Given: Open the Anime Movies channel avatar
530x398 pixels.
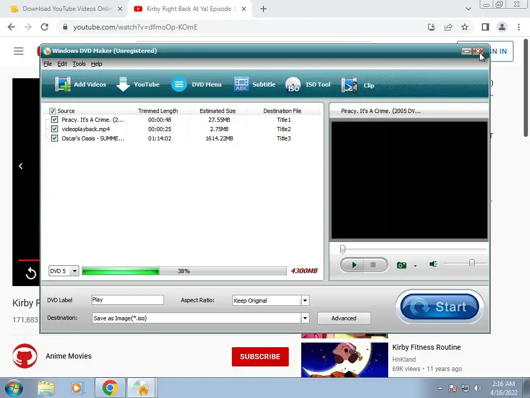Looking at the screenshot, I should [25, 356].
